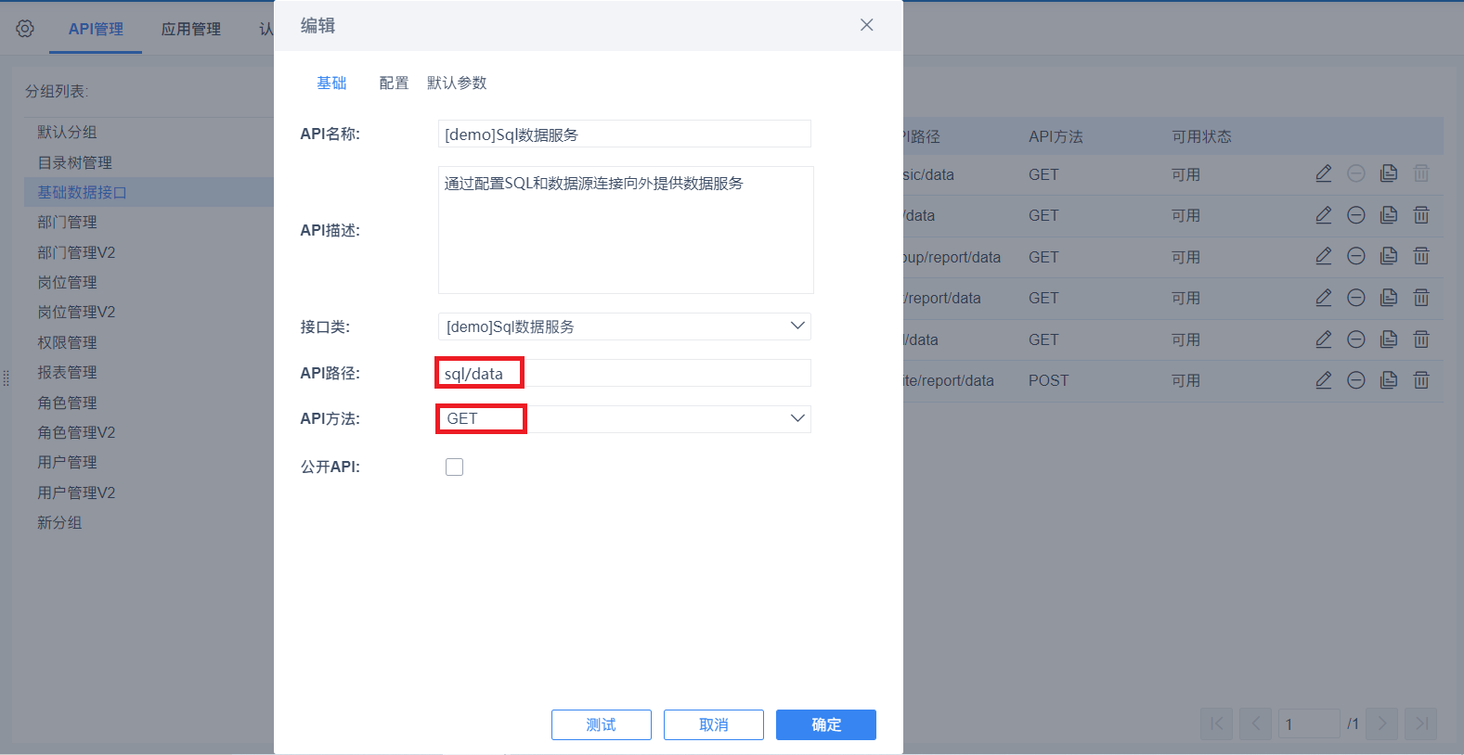
Task: Click the sic/data path cell
Action: click(x=928, y=174)
